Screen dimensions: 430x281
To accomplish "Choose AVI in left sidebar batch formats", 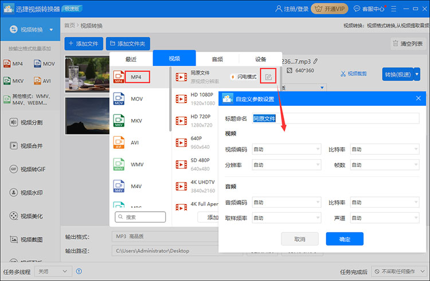I will 42,81.
